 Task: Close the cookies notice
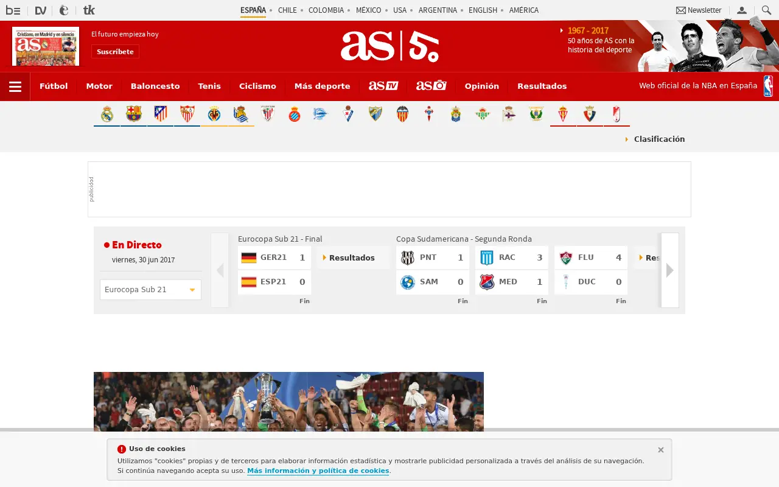coord(661,450)
